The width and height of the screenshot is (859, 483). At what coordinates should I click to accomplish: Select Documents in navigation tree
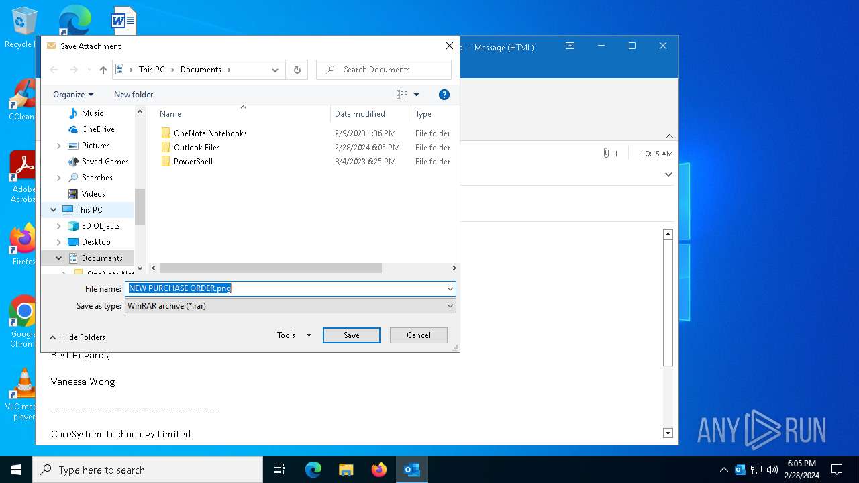point(102,258)
